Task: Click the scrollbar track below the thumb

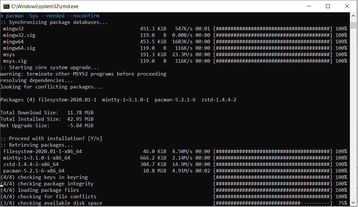Action: coord(354,113)
